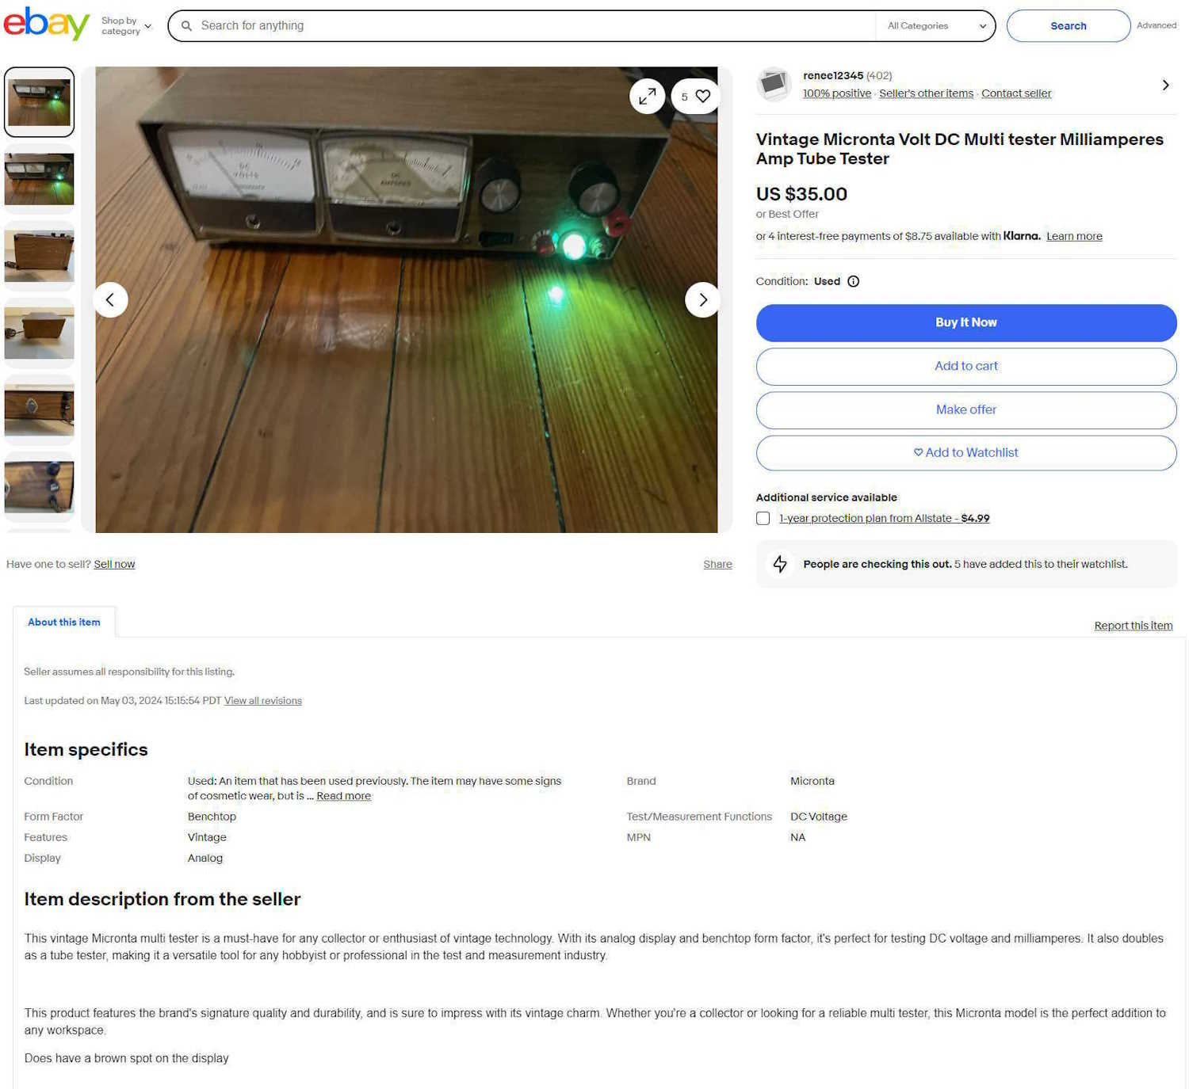
Task: Click the Make offer button
Action: pyautogui.click(x=965, y=409)
